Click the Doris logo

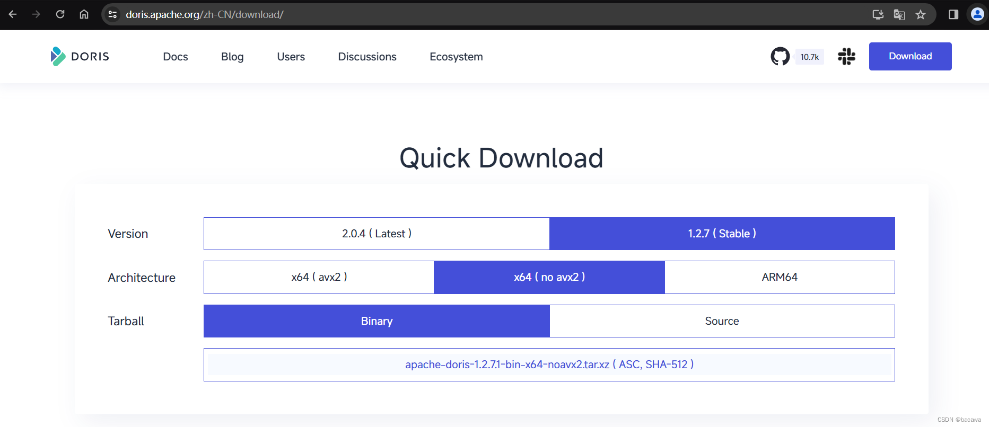(80, 56)
